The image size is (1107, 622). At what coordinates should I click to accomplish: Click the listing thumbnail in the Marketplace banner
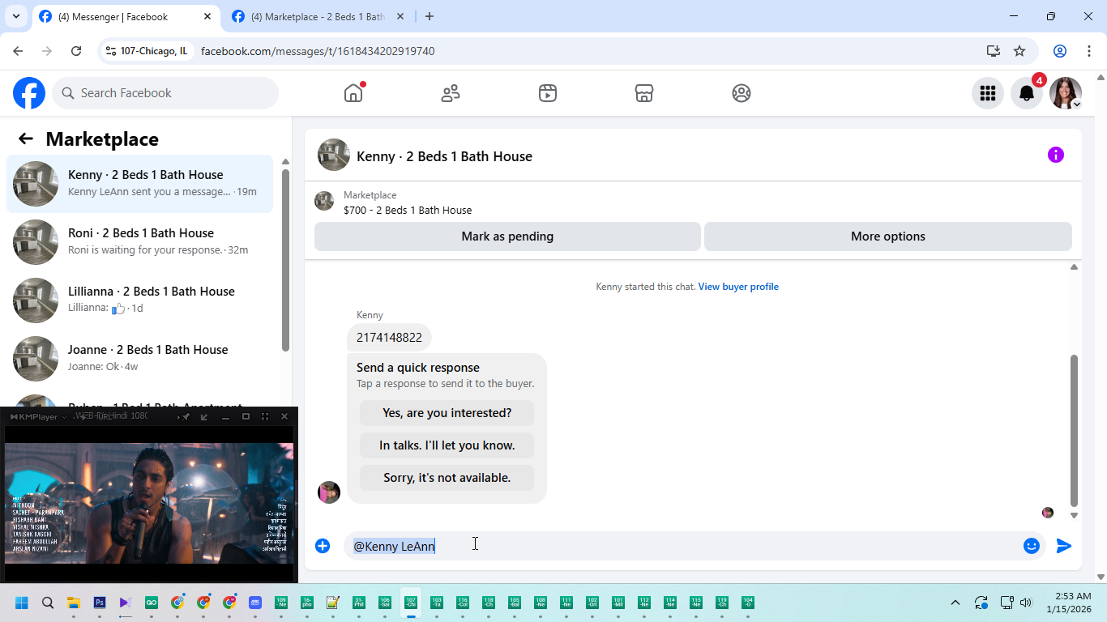pyautogui.click(x=324, y=201)
